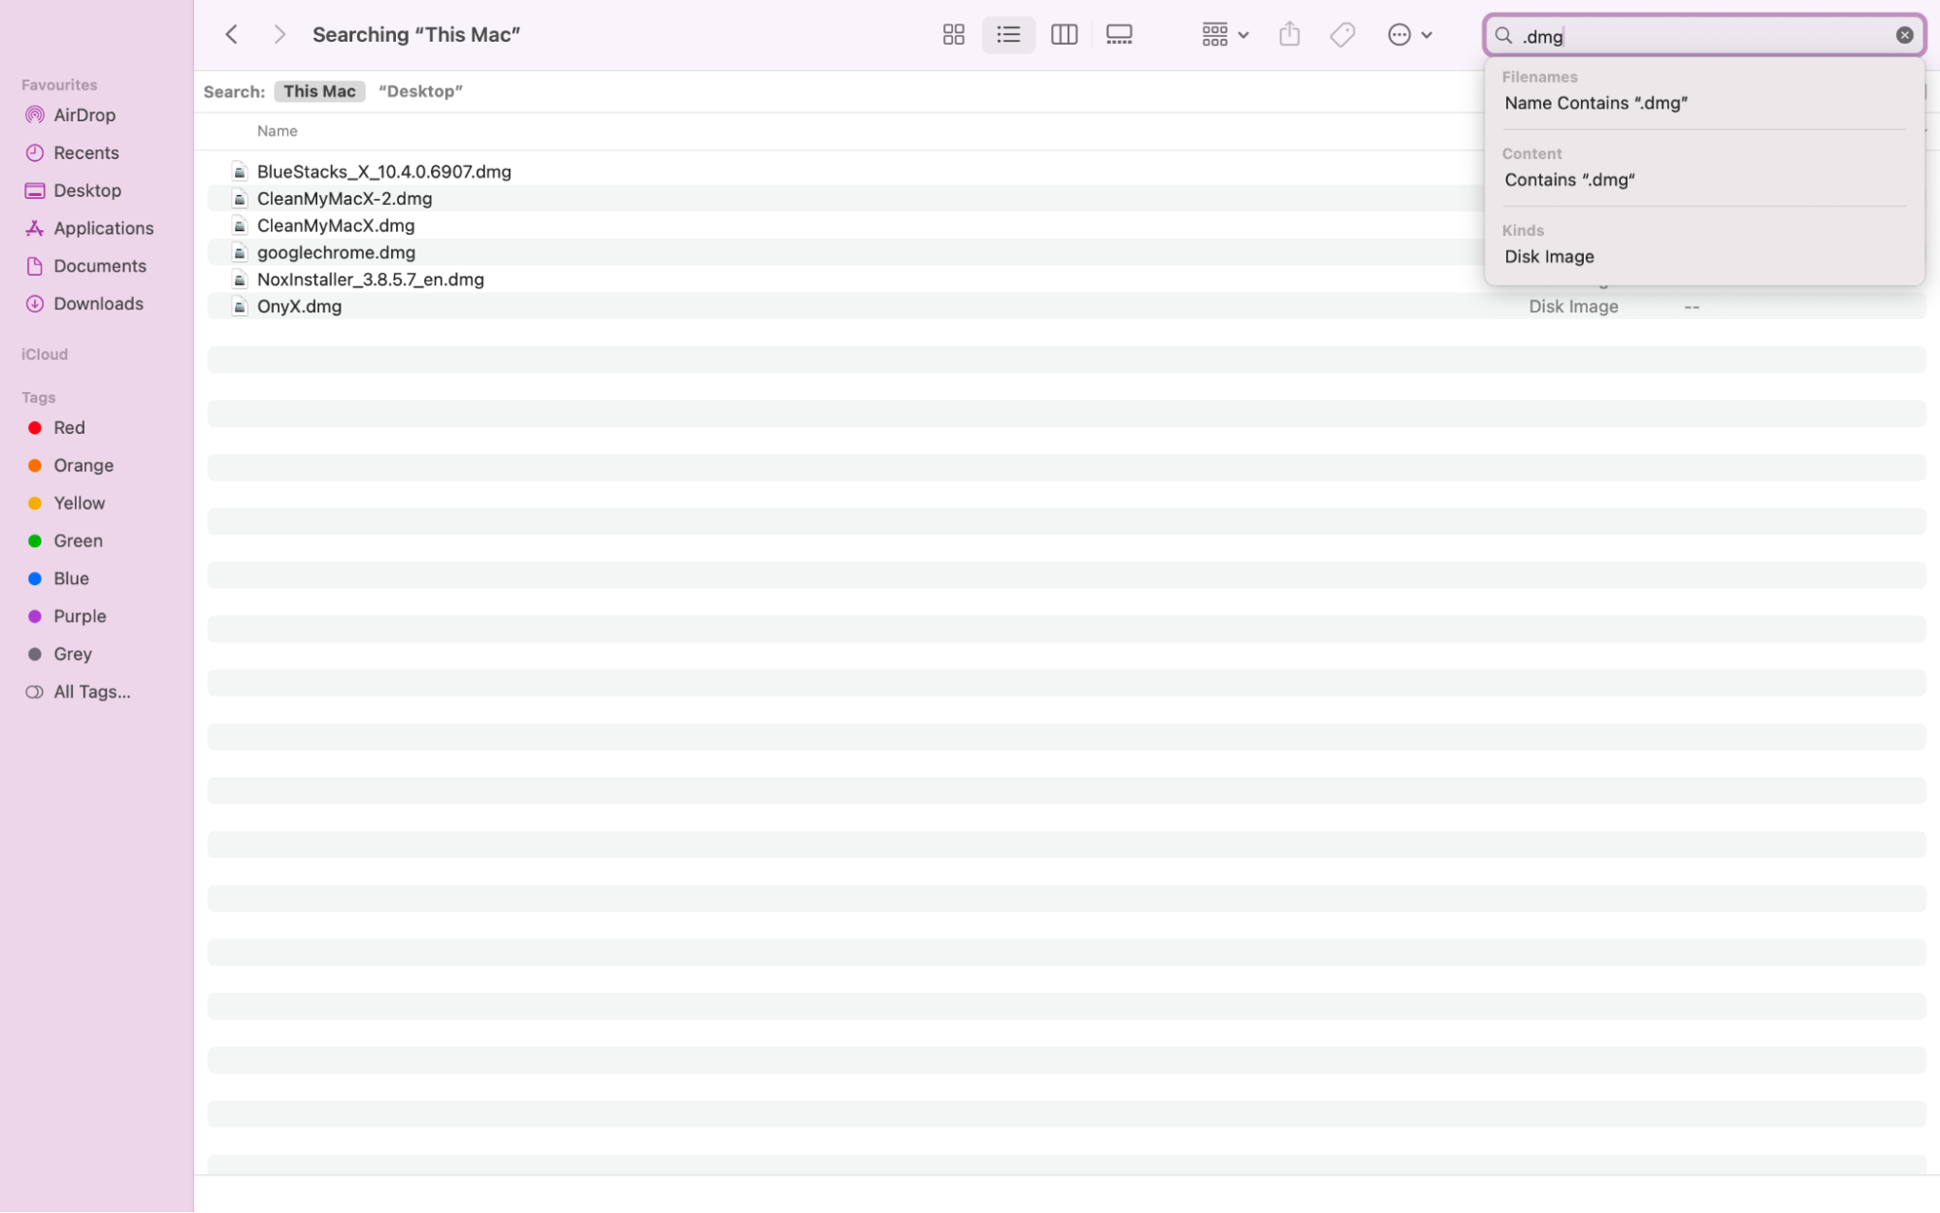Viewport: 1940px width, 1213px height.
Task: Go back with the left chevron
Action: point(231,35)
